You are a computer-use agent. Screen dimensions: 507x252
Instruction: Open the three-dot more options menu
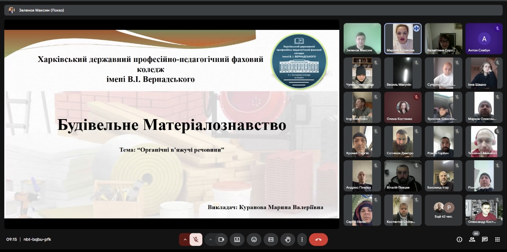coord(302,239)
